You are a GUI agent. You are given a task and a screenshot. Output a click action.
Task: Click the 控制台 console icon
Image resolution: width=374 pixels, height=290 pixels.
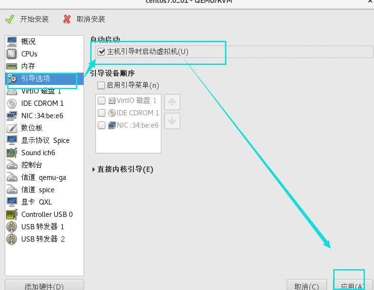coord(12,165)
